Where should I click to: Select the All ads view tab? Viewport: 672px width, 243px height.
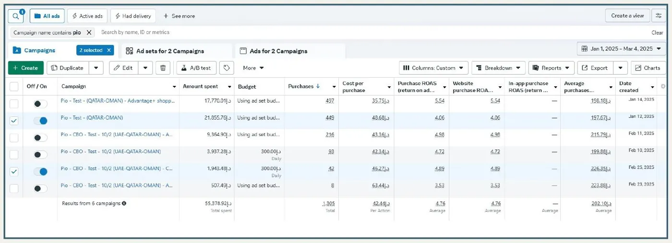click(x=47, y=16)
